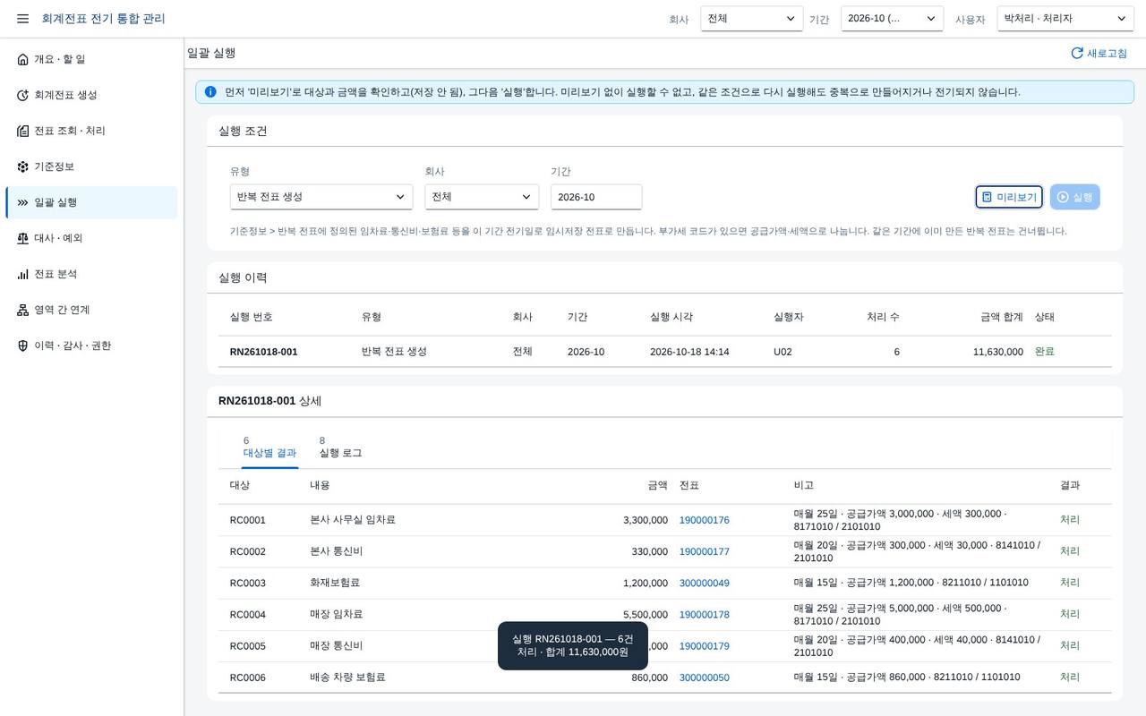This screenshot has width=1146, height=716.
Task: Open 전표 분석 chart icon
Action: click(x=23, y=274)
